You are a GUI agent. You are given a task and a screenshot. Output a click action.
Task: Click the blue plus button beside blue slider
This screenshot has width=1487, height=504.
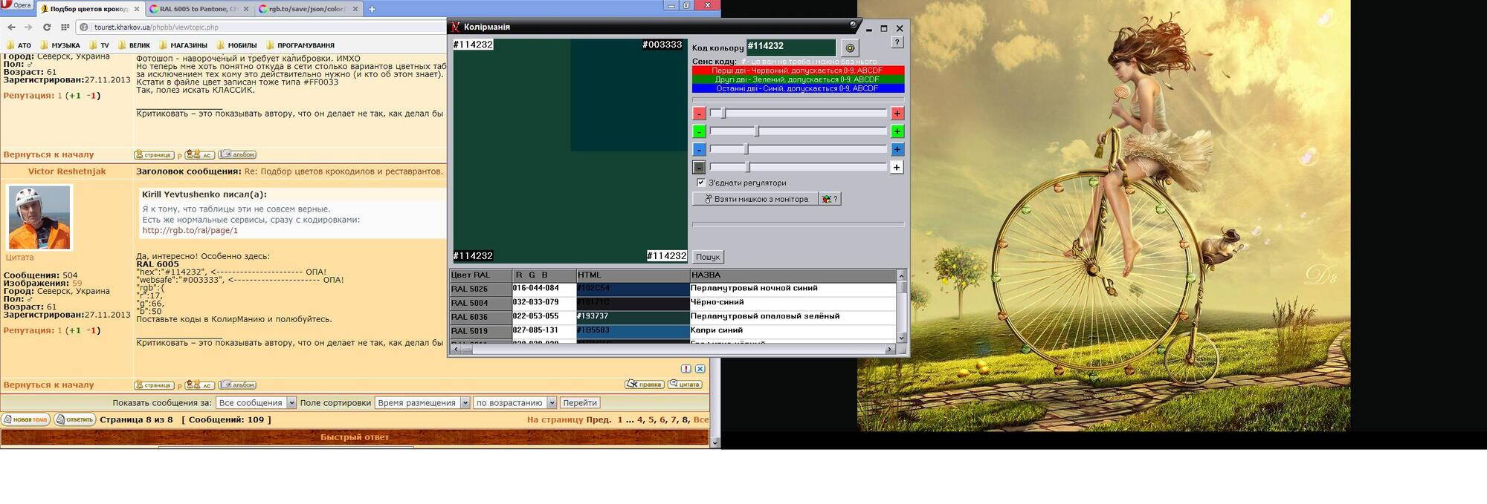tap(897, 149)
